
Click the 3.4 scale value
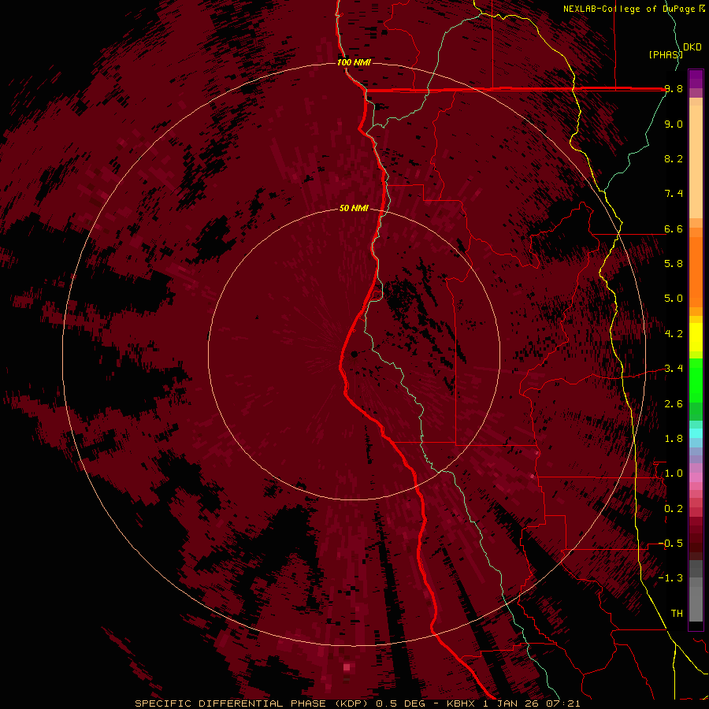click(x=674, y=369)
